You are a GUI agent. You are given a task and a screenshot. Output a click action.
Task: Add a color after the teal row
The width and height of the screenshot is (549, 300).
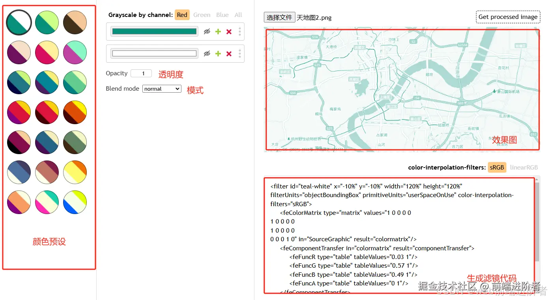click(x=218, y=32)
